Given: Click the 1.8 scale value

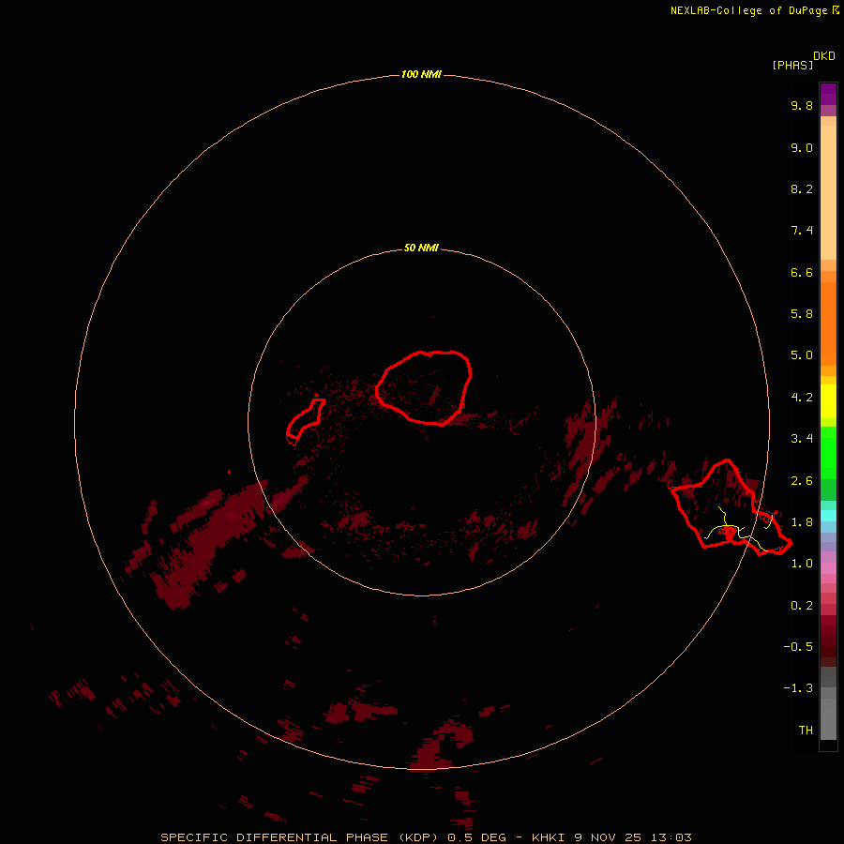Looking at the screenshot, I should click(802, 522).
